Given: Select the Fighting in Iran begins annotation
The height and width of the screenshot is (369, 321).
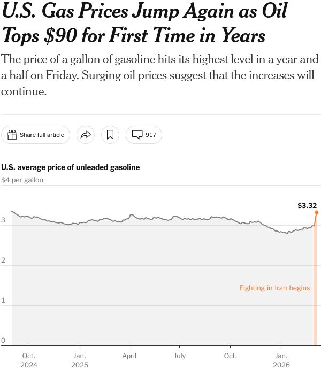Looking at the screenshot, I should (x=274, y=288).
